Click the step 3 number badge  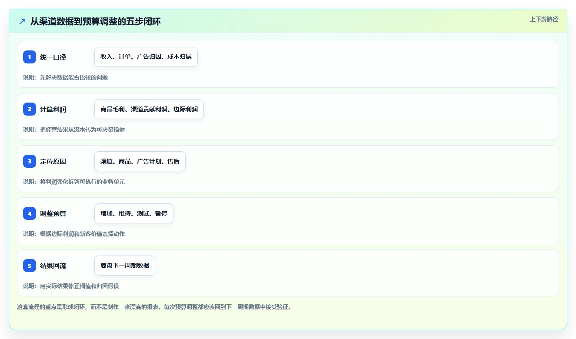(x=30, y=161)
